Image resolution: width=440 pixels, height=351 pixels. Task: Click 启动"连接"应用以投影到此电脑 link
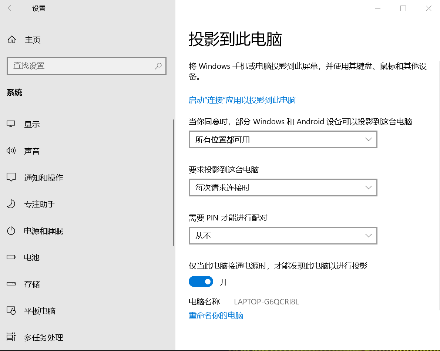(242, 100)
